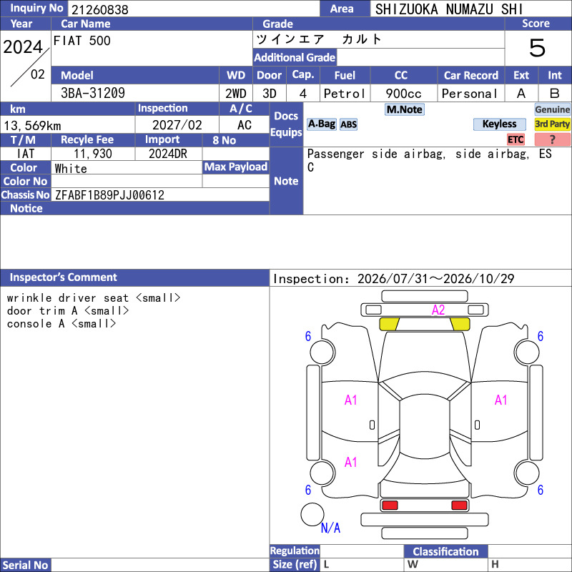Click the right red taillight on diagram
Viewport: 572px width, 572px height.
click(459, 506)
